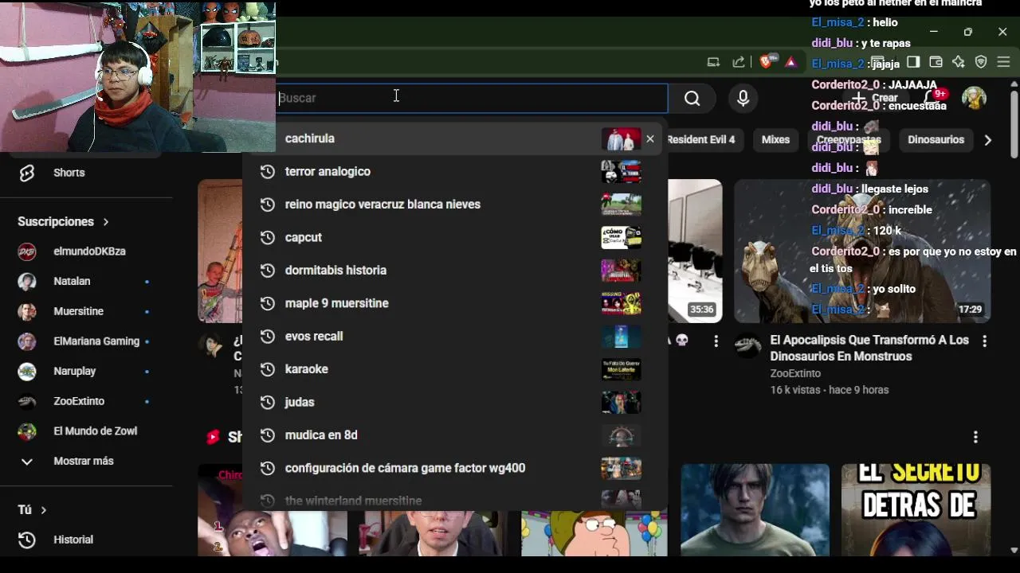Click the 16 k vistas text
This screenshot has width=1020, height=573.
pos(794,390)
